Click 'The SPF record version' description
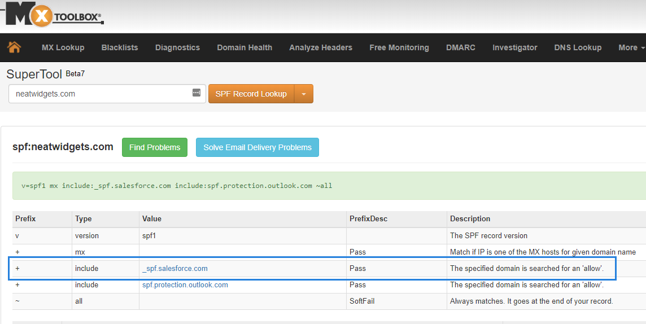The height and width of the screenshot is (324, 646). click(488, 236)
